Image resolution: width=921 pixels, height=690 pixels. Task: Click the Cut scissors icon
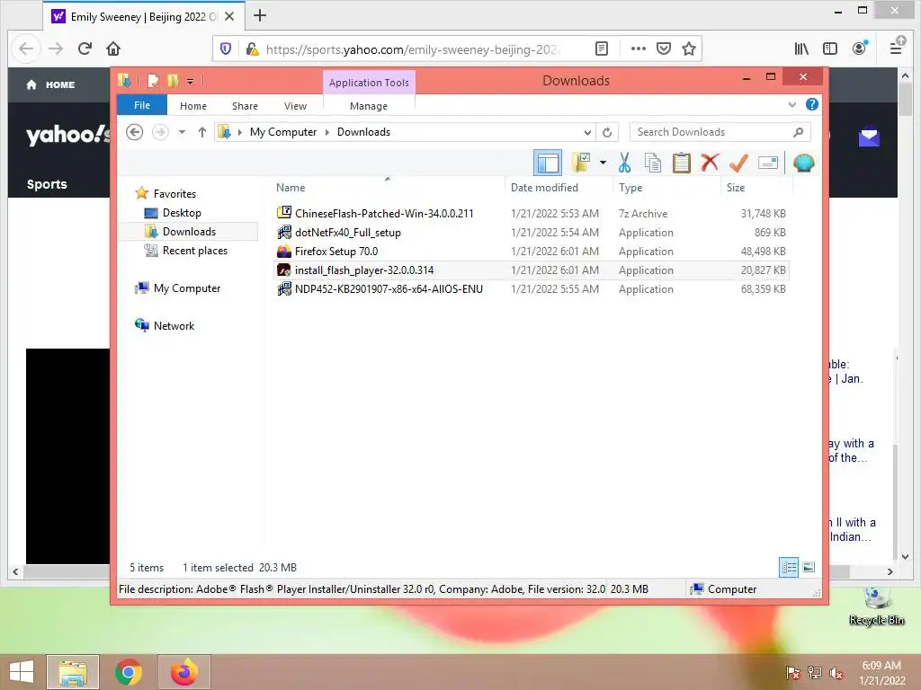point(624,163)
